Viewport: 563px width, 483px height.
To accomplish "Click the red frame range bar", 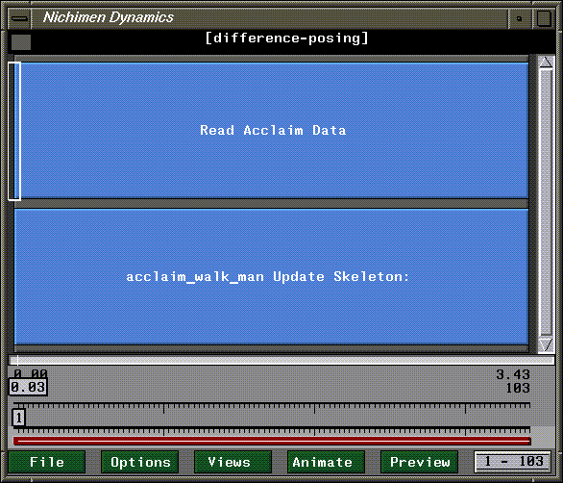I will [272, 441].
